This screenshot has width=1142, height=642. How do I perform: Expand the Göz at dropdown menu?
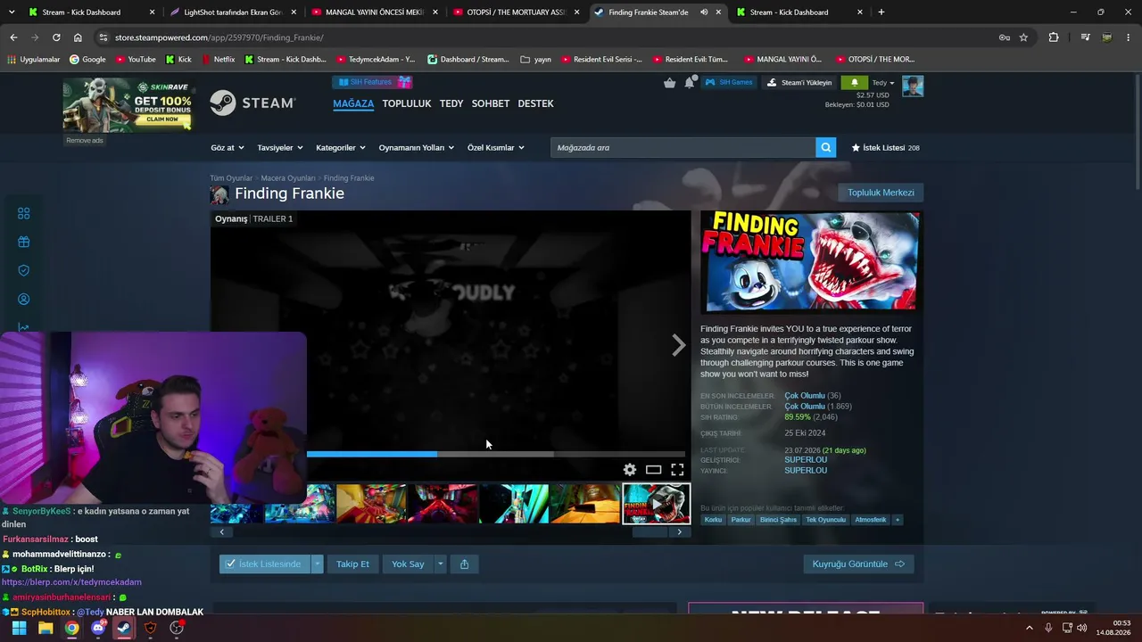(227, 148)
